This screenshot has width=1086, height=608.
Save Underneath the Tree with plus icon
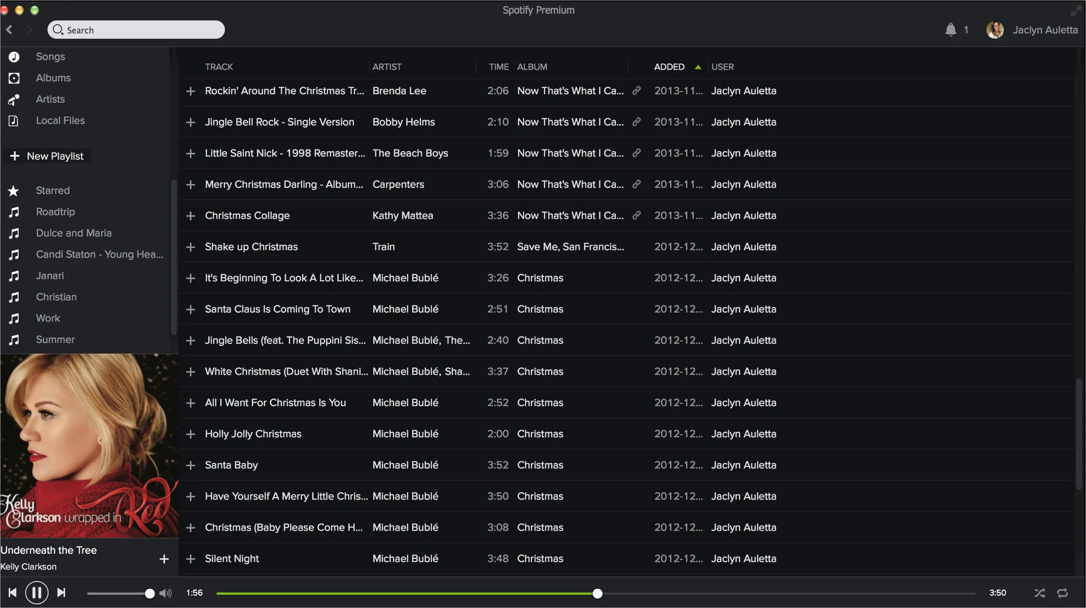(x=164, y=559)
